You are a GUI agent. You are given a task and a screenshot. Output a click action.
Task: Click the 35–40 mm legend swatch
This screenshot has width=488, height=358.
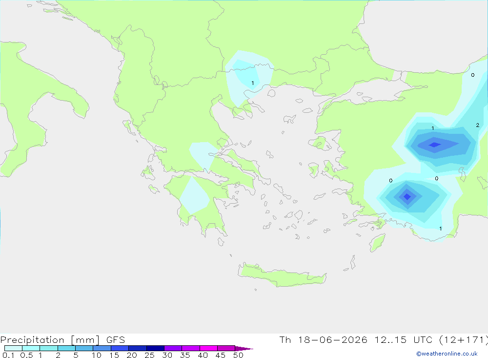coord(191,348)
